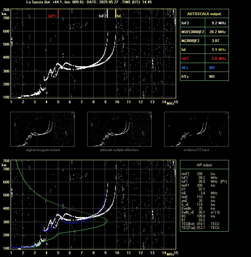Screen dimensions: 251x257
Task: Click the 5 MHz tick on bottom chart
Action: click(x=58, y=253)
